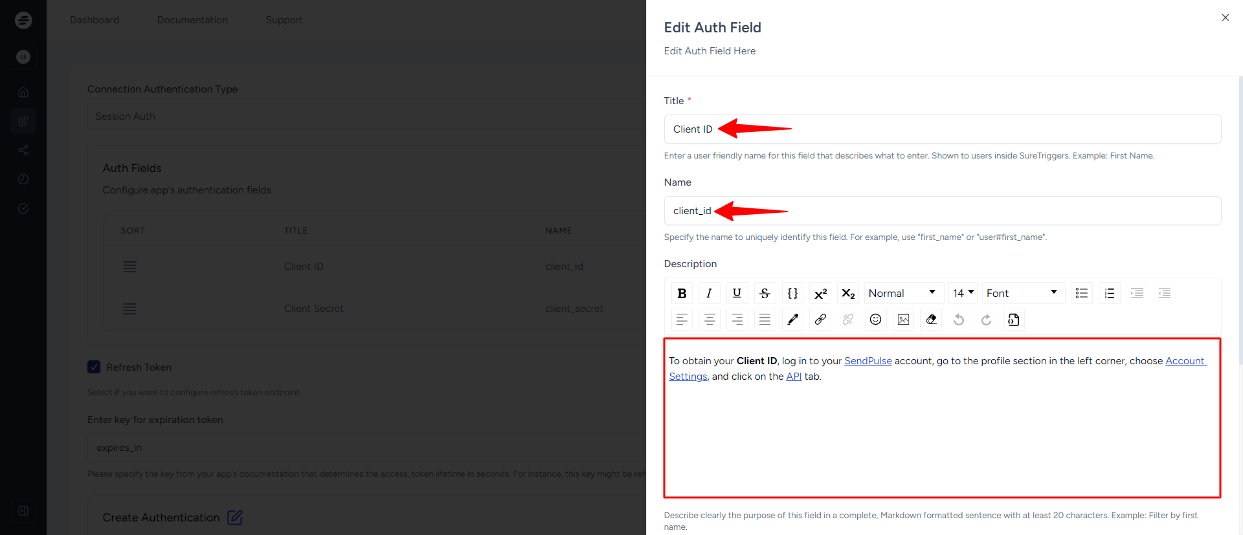Uncheck the Refresh Token checkbox
The height and width of the screenshot is (535, 1243).
pyautogui.click(x=94, y=367)
